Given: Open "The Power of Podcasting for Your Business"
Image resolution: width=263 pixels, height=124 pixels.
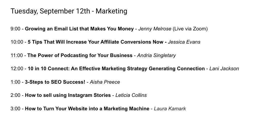Looking at the screenshot, I should coord(80,55).
